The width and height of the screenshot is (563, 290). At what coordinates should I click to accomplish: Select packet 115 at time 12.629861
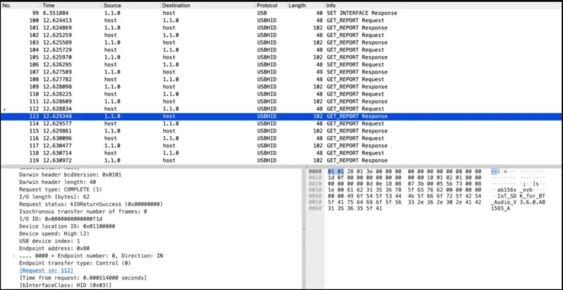tap(281, 131)
